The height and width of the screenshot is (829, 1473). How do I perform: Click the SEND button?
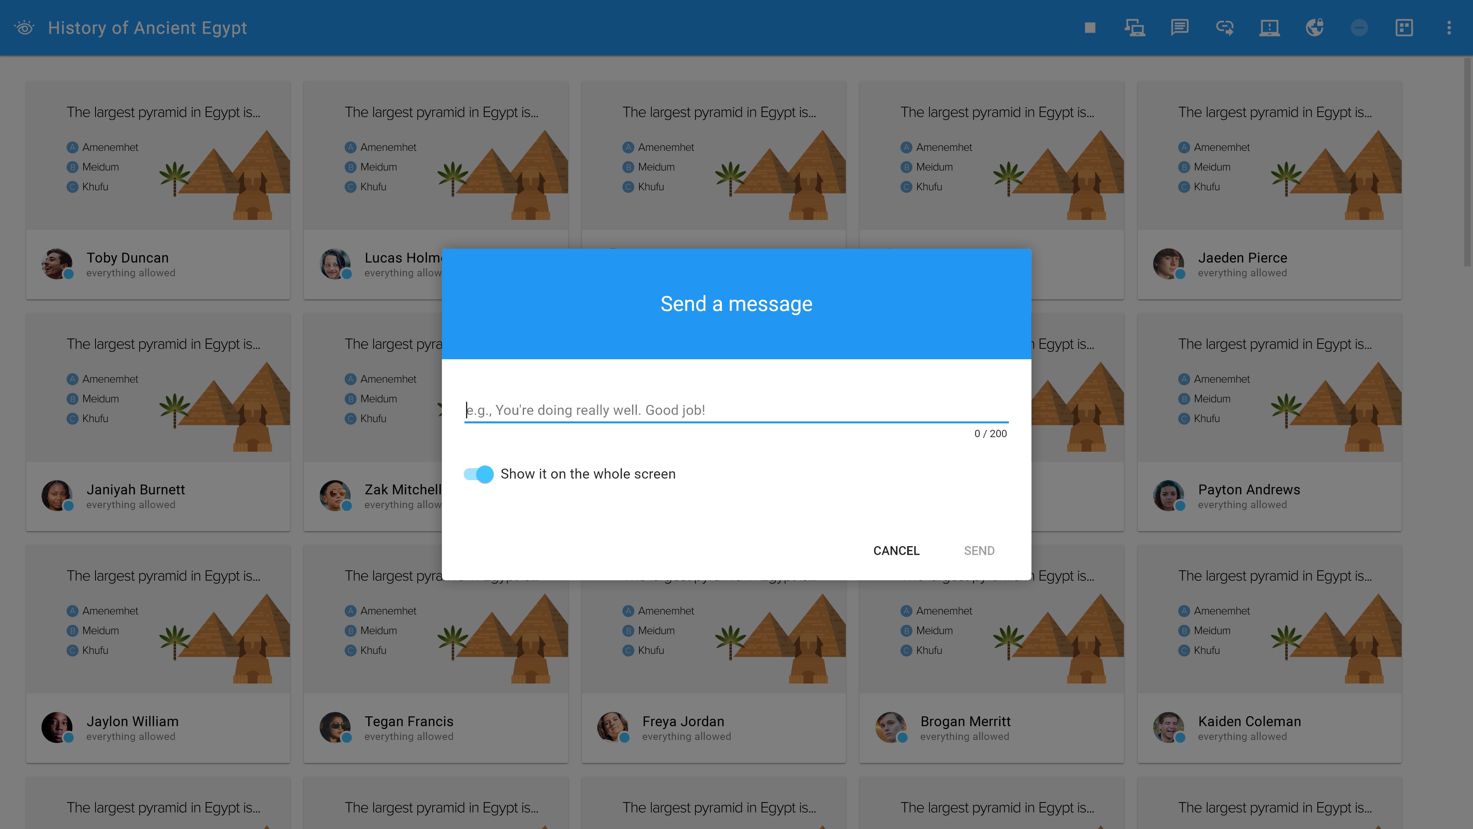[x=979, y=550]
